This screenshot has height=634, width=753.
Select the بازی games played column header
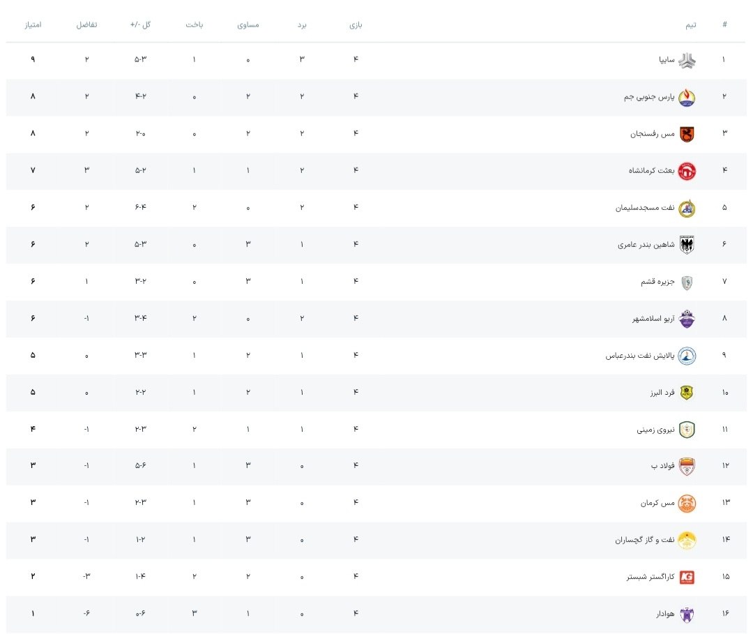356,25
